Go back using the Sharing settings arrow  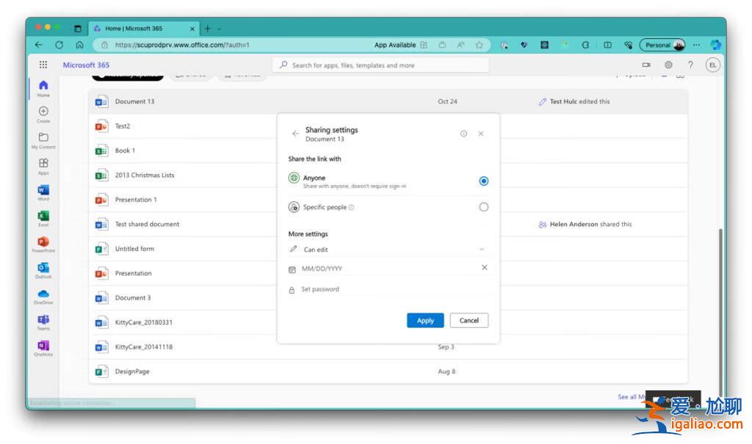click(x=295, y=134)
